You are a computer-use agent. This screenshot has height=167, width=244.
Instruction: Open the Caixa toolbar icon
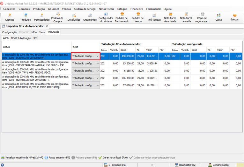click(x=218, y=17)
